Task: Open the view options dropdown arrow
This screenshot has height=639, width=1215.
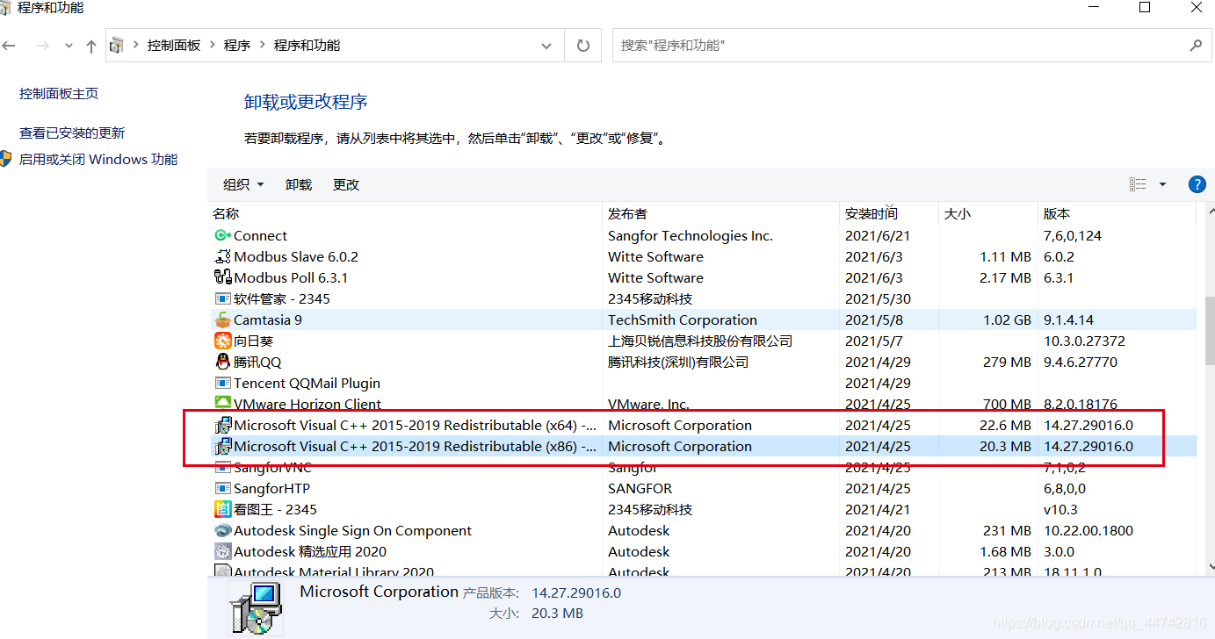Action: pyautogui.click(x=1162, y=184)
